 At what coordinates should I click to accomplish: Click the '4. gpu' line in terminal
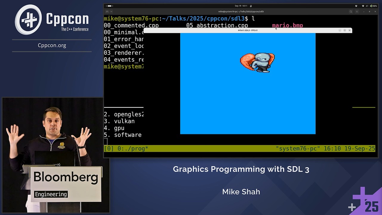114,128
